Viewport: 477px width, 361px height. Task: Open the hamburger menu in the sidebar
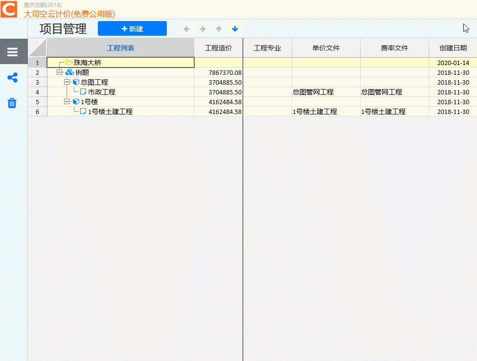click(13, 51)
